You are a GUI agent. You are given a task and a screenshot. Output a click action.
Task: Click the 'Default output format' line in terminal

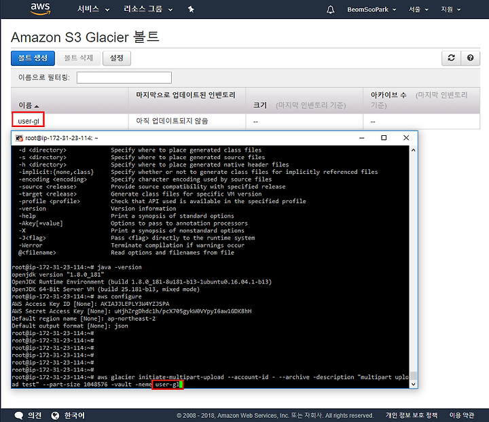pyautogui.click(x=70, y=326)
